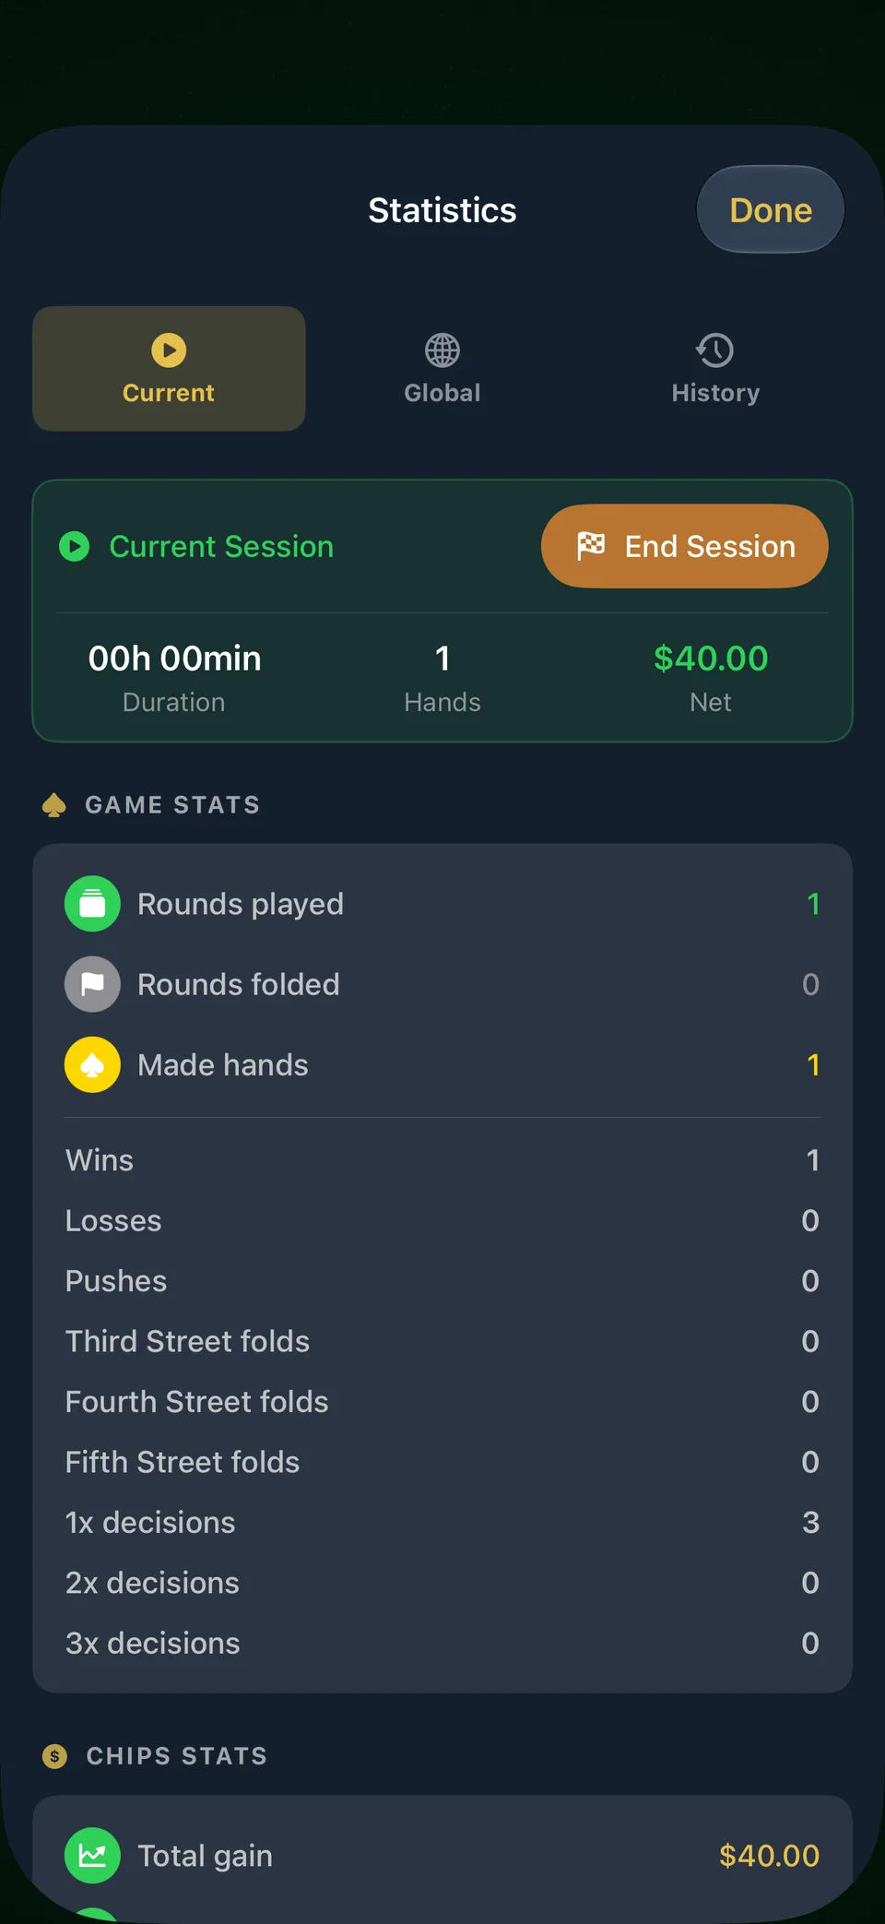
Task: Click the Total gain chart icon
Action: point(92,1856)
